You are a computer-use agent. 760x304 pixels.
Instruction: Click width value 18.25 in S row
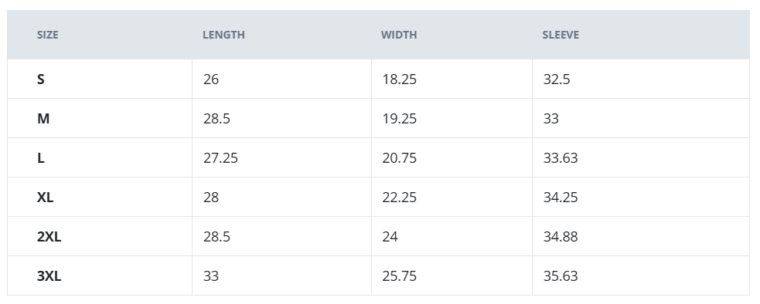400,79
